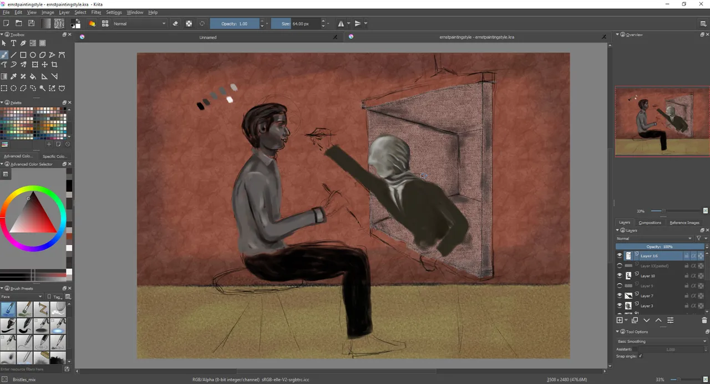This screenshot has height=384, width=710.
Task: Open the Settings menu
Action: click(x=114, y=12)
